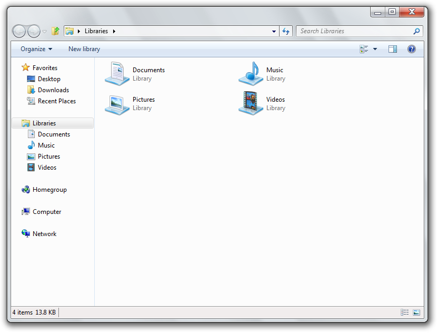Click the Back navigation arrow
The image size is (438, 333).
(19, 31)
